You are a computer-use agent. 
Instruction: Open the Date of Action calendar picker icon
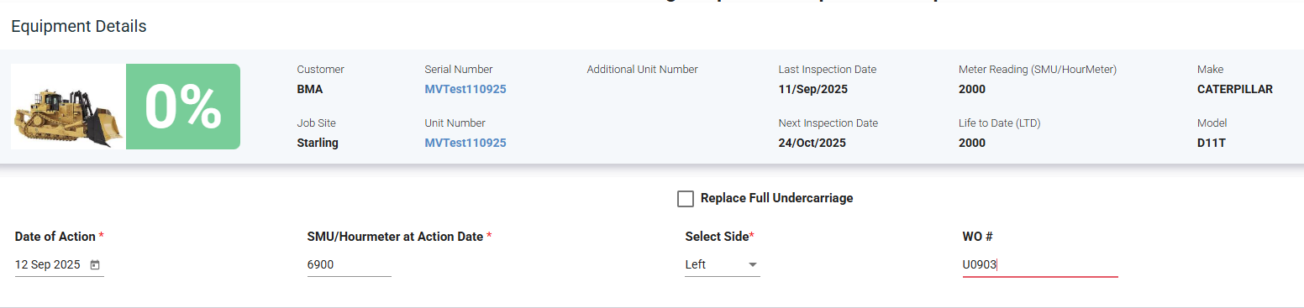95,265
